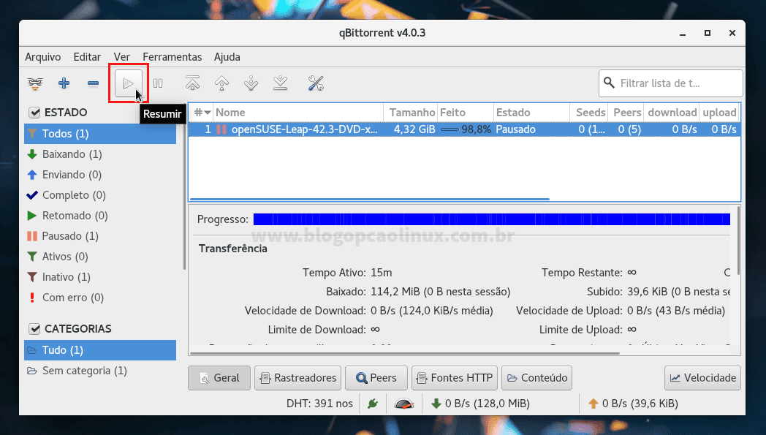
Task: Select Retomado (0) filter
Action: click(x=100, y=216)
